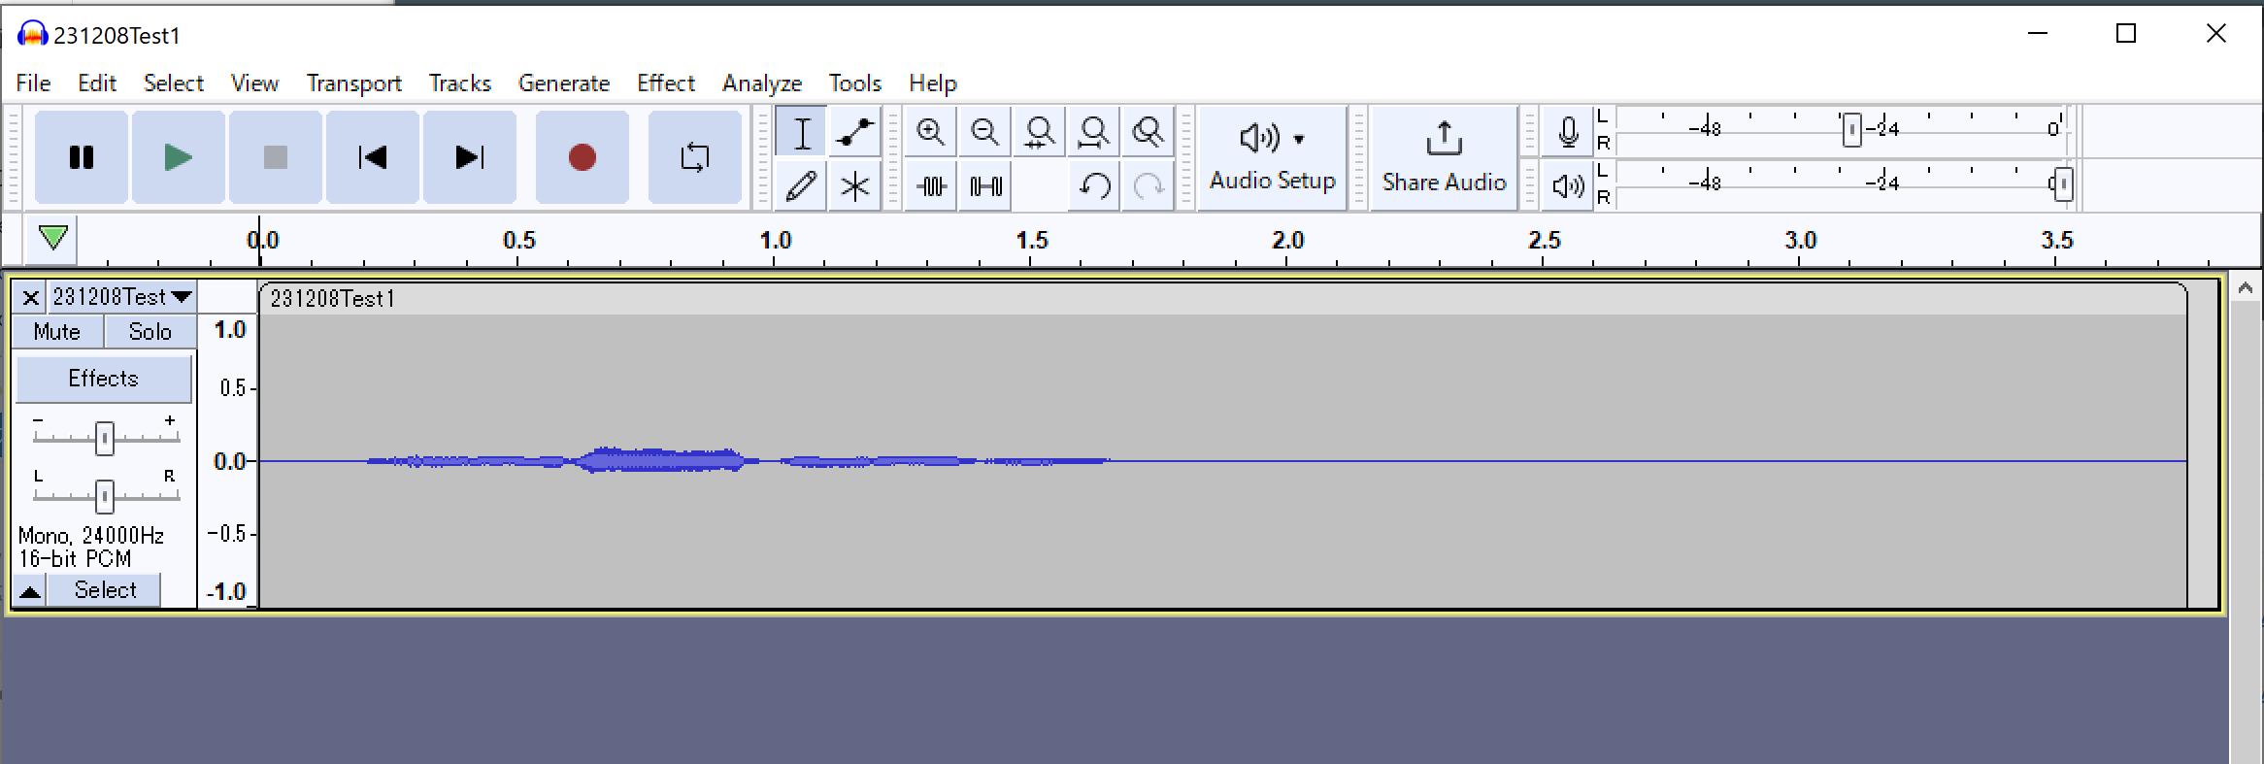The width and height of the screenshot is (2264, 764).
Task: Open the Tools menu
Action: click(x=855, y=83)
